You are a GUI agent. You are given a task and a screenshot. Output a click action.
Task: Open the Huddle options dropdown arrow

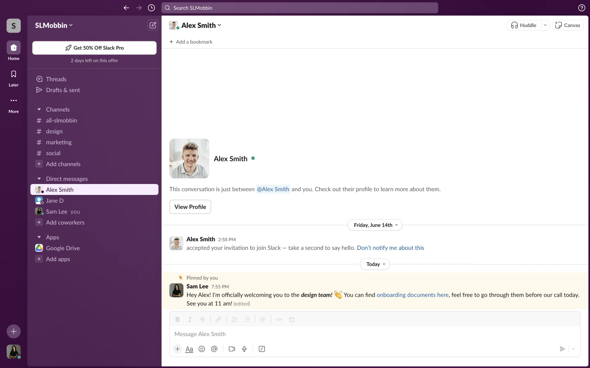point(545,25)
